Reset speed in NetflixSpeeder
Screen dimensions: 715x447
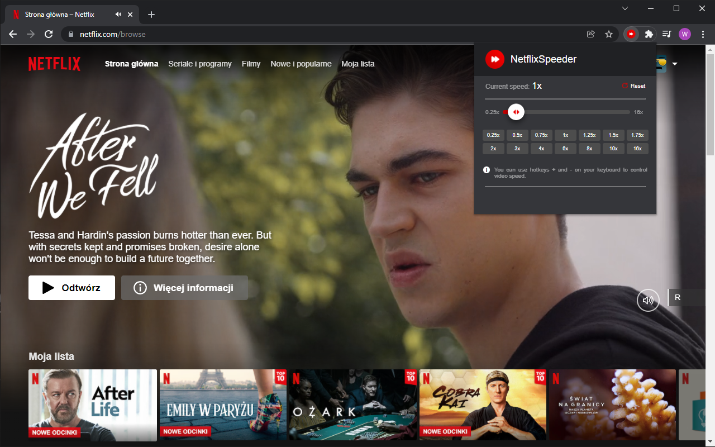pyautogui.click(x=634, y=86)
